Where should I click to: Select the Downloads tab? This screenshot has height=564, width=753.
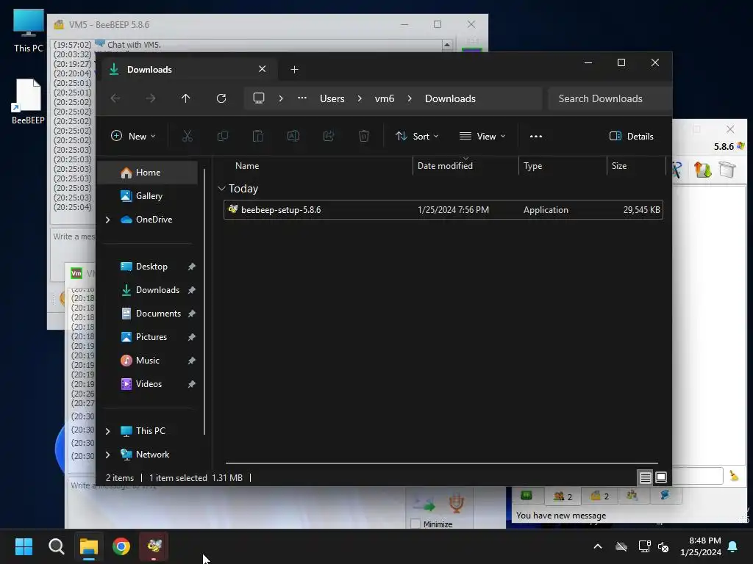188,70
